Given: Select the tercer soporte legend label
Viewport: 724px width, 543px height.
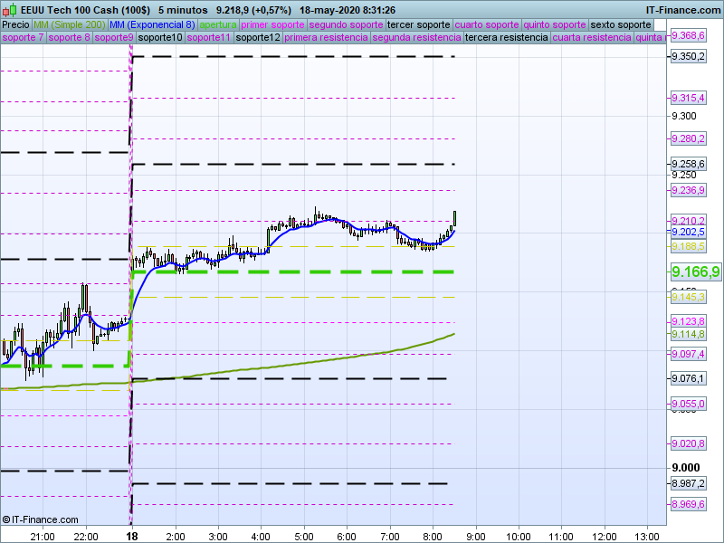Looking at the screenshot, I should (417, 24).
